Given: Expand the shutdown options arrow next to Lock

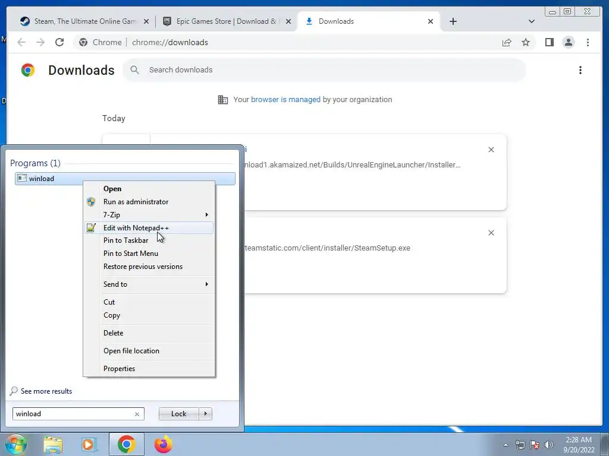Looking at the screenshot, I should (x=205, y=414).
